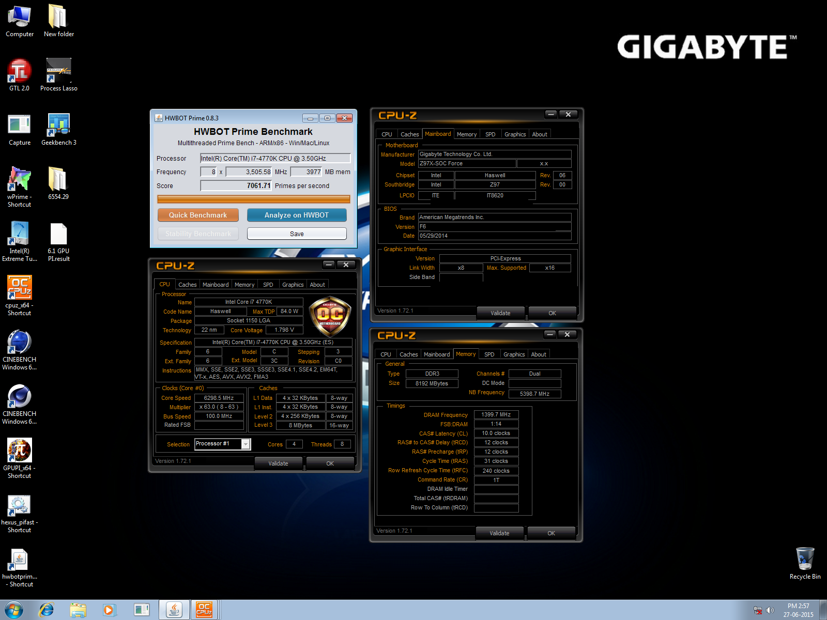
Task: Click the DRAM Frequency value 1399.7 MHz
Action: pos(496,414)
